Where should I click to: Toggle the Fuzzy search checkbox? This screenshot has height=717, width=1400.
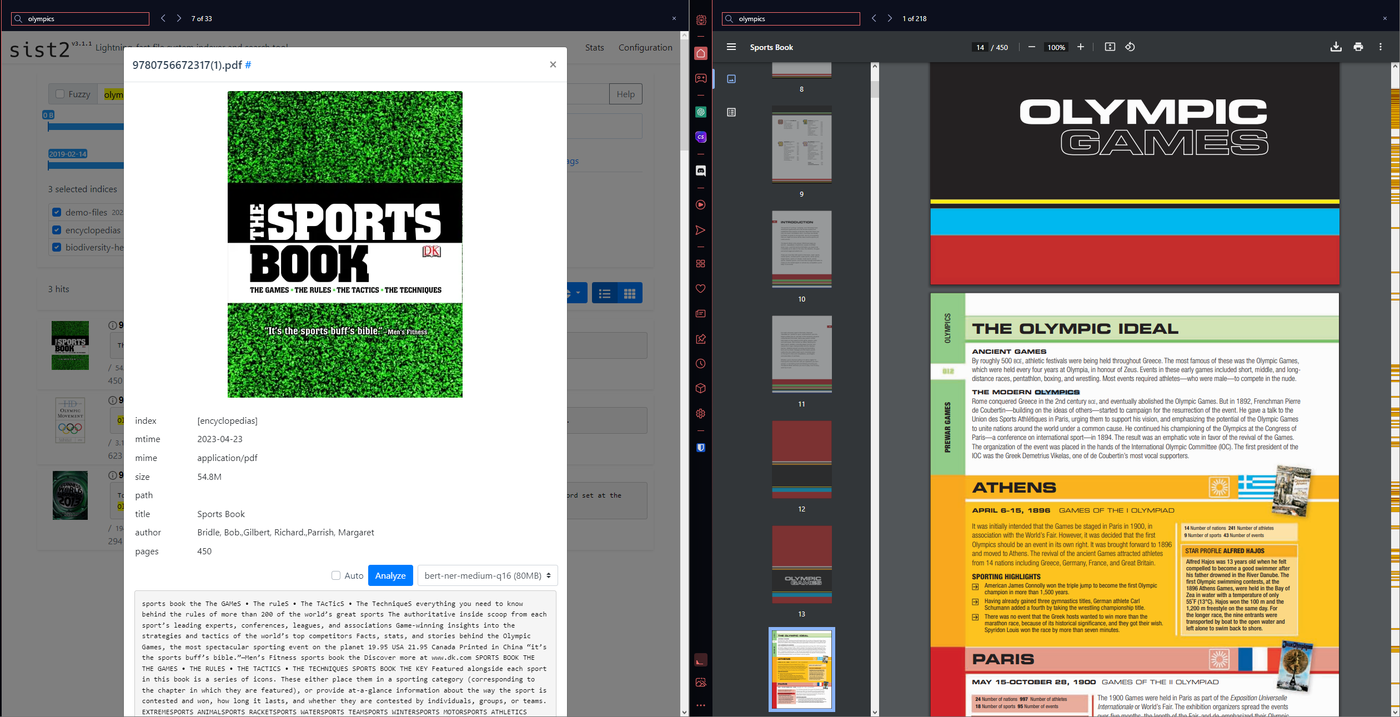[x=61, y=94]
